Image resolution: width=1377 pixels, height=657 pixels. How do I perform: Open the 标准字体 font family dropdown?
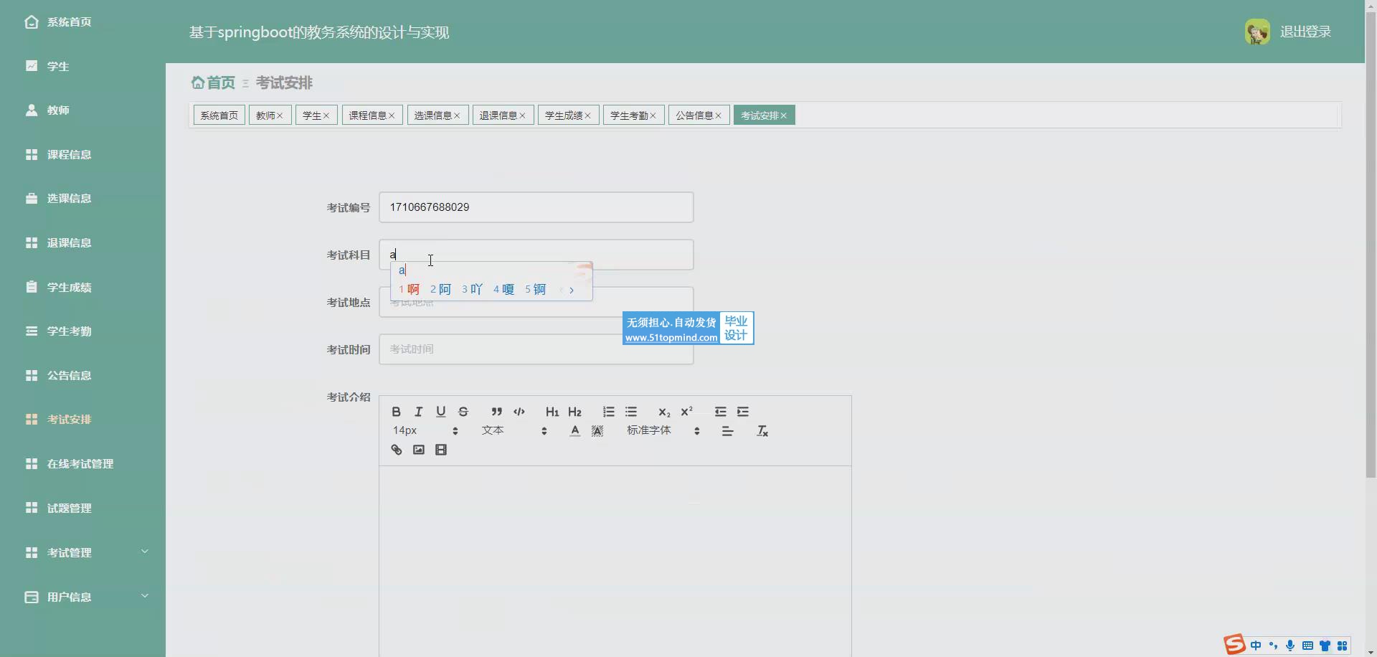point(663,431)
